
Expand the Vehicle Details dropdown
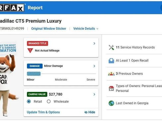click(86, 29)
